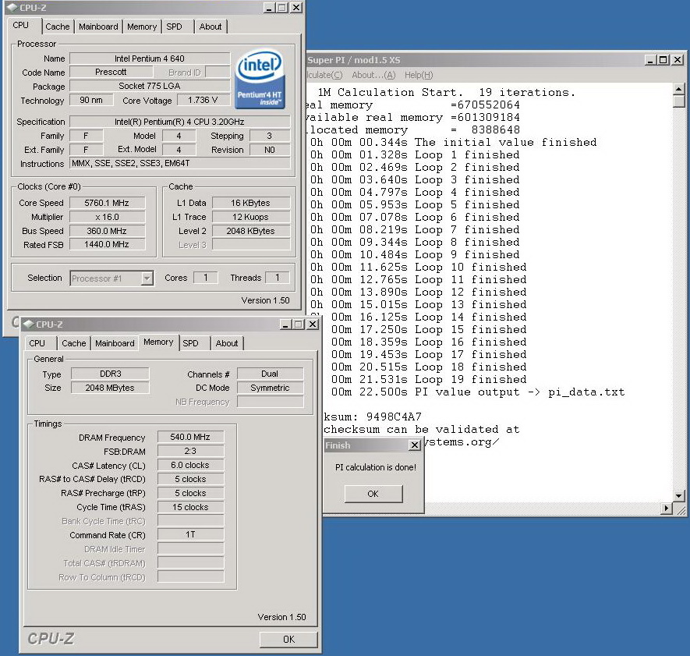Click the CAS# Latency value '6.0 clocks'
690x656 pixels.
(x=190, y=465)
